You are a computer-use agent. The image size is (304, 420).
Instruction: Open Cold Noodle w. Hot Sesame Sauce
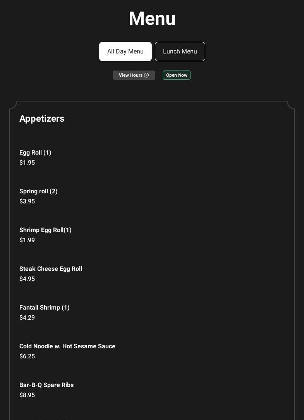pos(67,346)
